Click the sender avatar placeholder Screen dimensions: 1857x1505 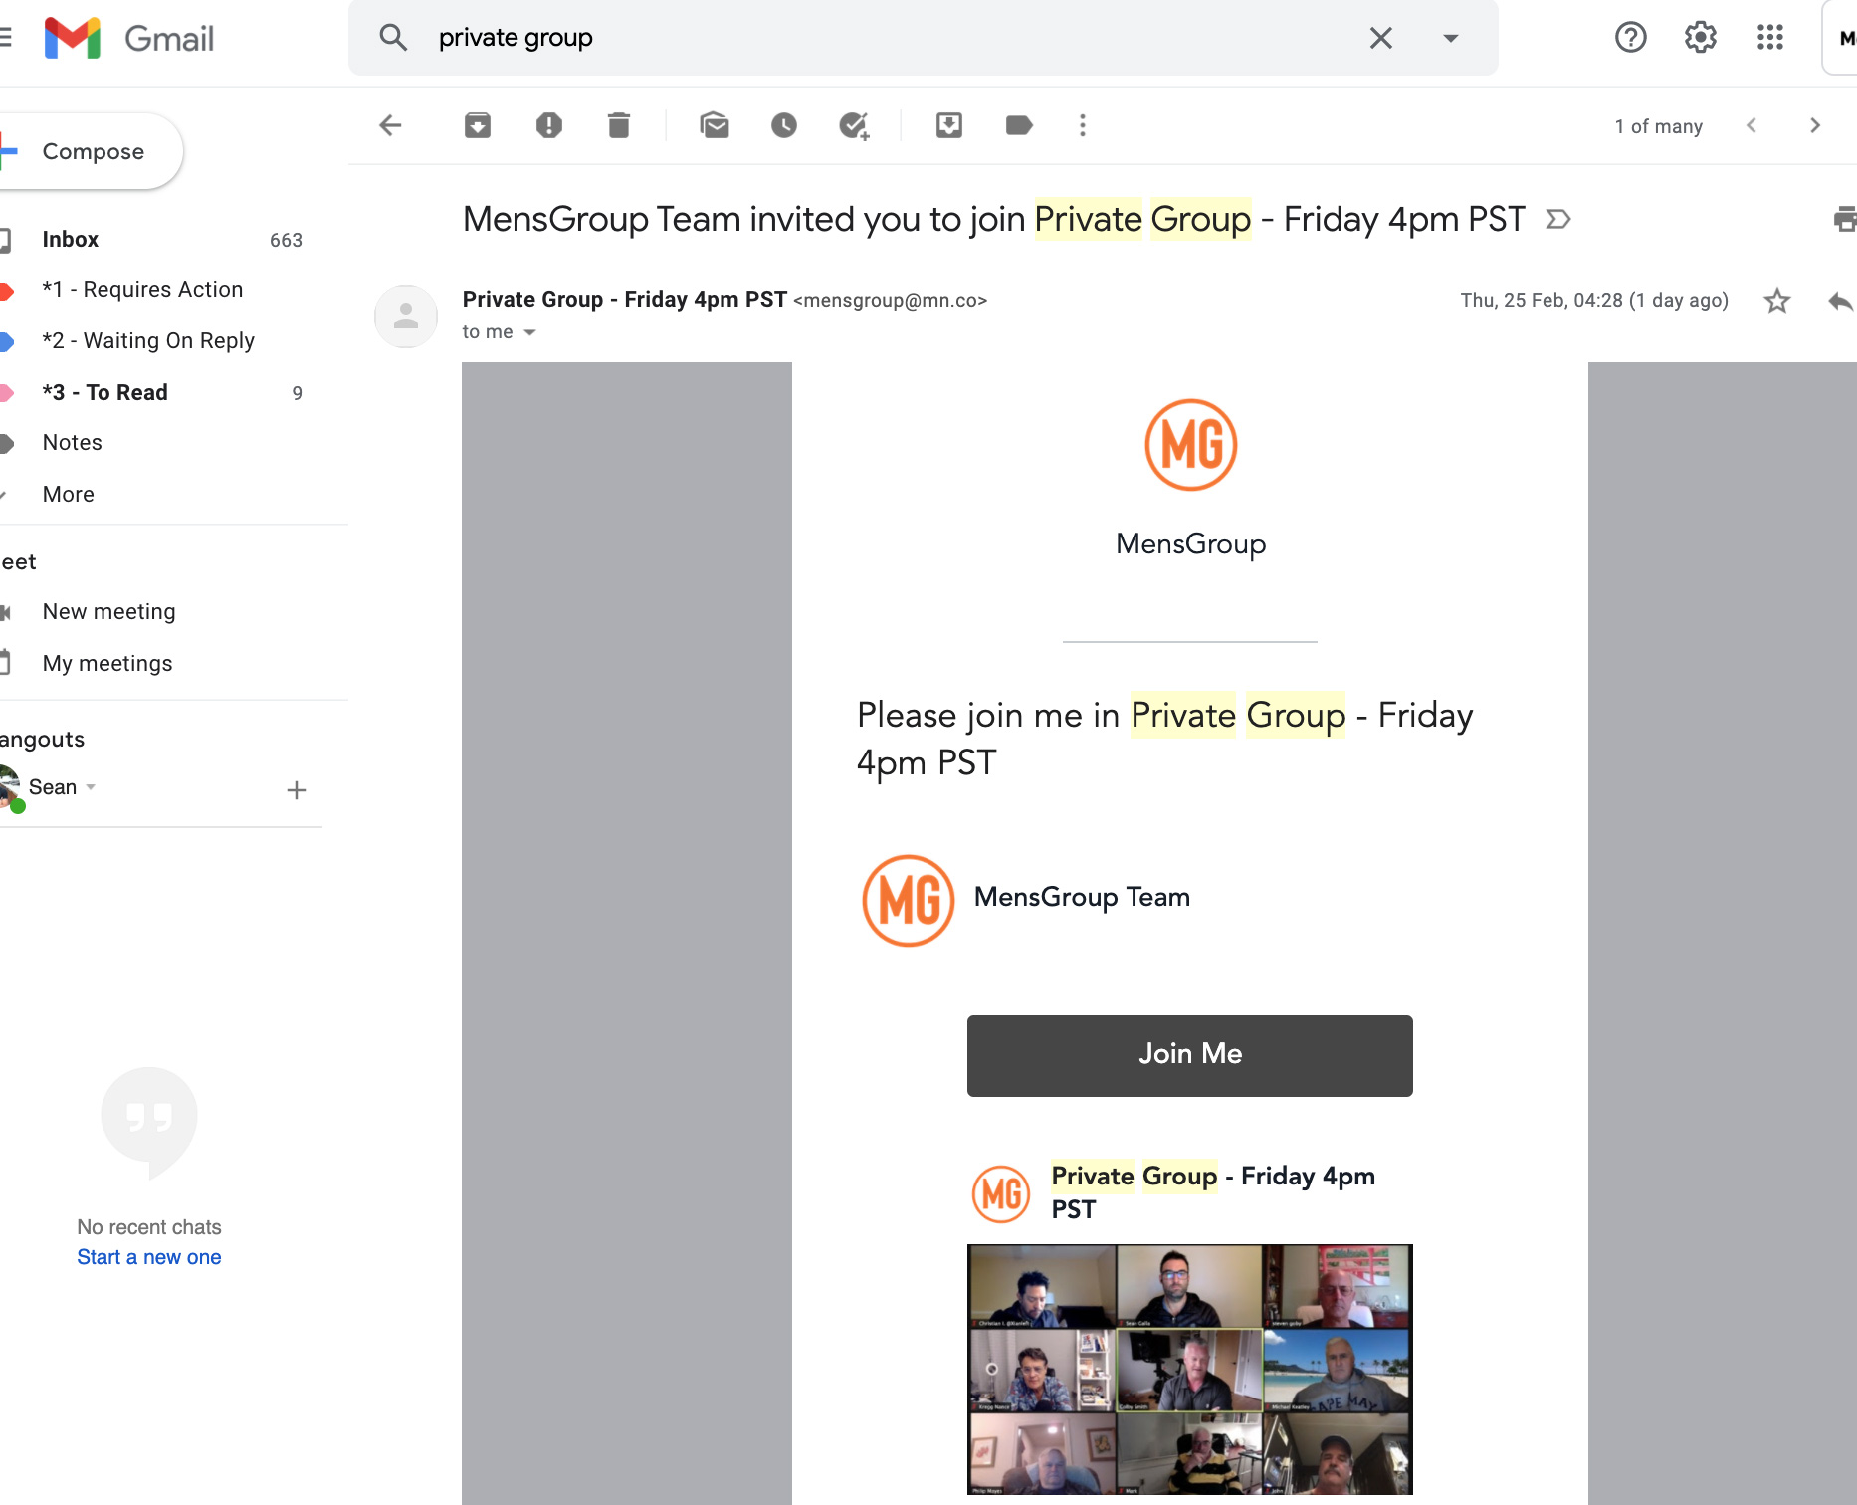(406, 317)
